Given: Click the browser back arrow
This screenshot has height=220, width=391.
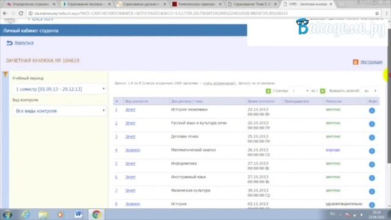Looking at the screenshot, I should pyautogui.click(x=5, y=13).
